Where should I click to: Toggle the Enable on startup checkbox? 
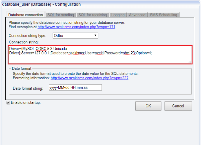click(x=8, y=103)
